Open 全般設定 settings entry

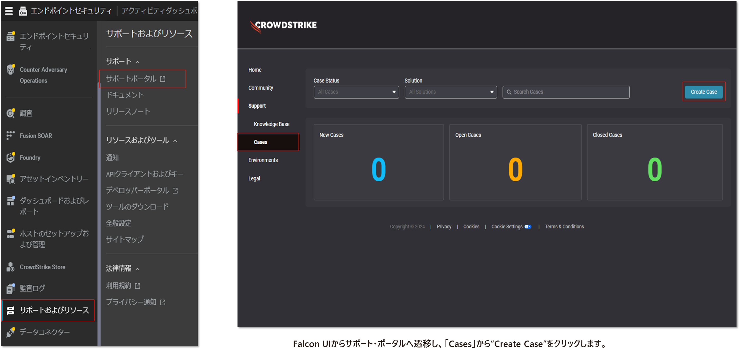tap(119, 223)
